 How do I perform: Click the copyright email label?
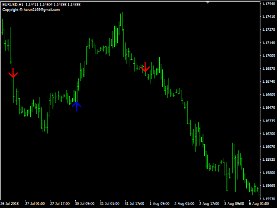pos(31,10)
